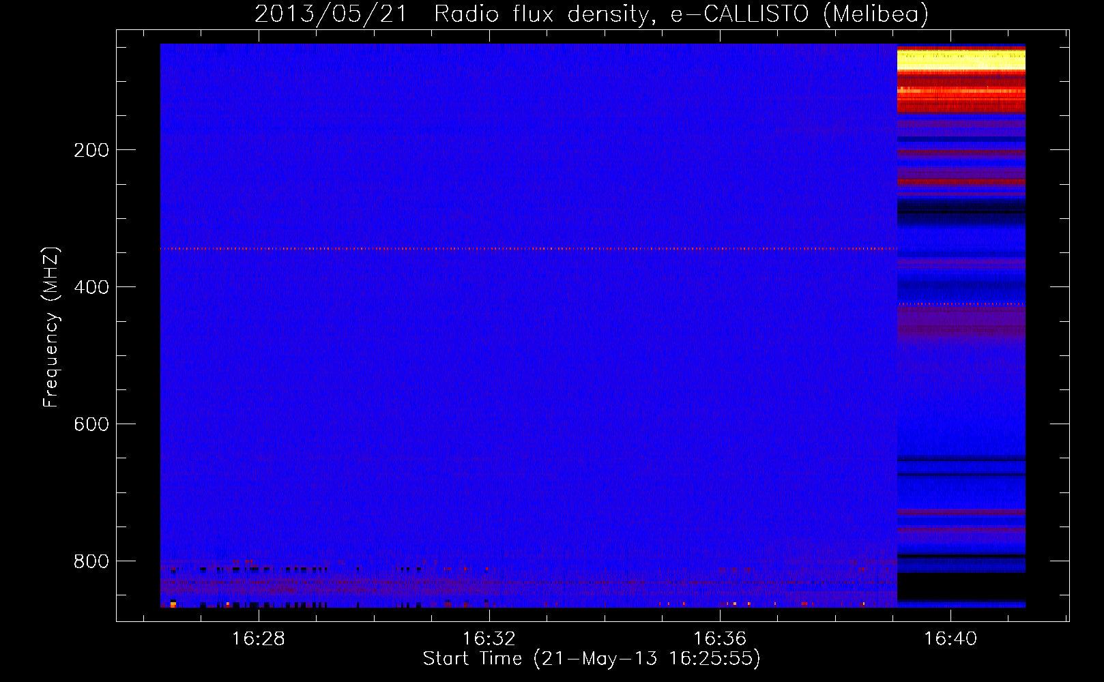1104x682 pixels.
Task: Click the 400 frequency tick label
Action: 91,287
